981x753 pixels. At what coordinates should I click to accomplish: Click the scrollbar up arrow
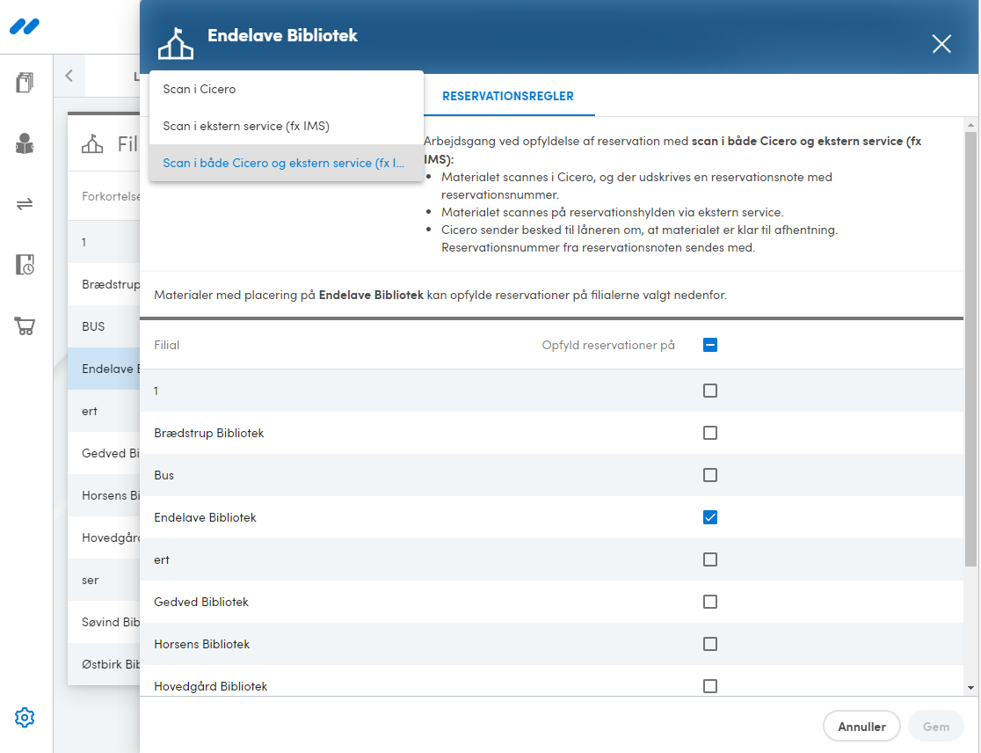(x=971, y=125)
